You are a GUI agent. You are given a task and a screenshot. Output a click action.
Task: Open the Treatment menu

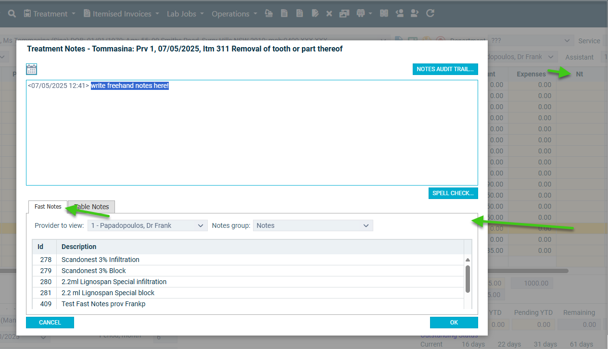click(49, 13)
